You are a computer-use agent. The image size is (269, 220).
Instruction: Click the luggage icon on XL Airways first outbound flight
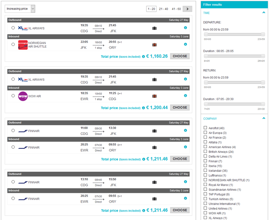pos(154,28)
